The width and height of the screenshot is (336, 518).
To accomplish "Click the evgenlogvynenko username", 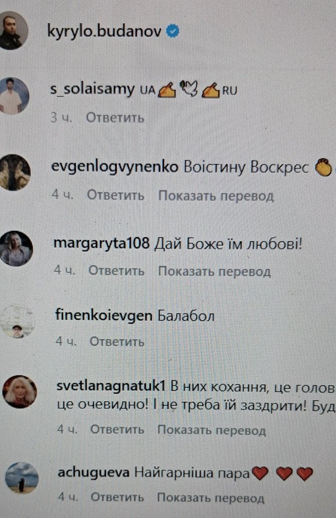I will (115, 167).
